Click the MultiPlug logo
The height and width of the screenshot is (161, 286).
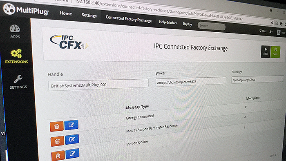click(26, 10)
